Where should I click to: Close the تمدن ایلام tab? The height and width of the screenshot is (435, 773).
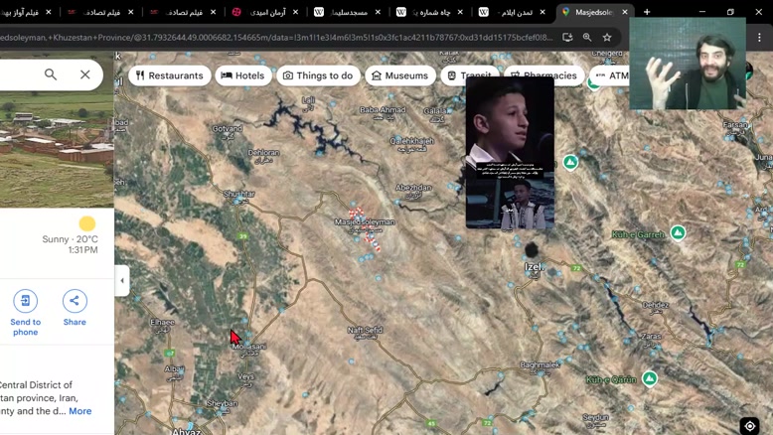point(542,12)
